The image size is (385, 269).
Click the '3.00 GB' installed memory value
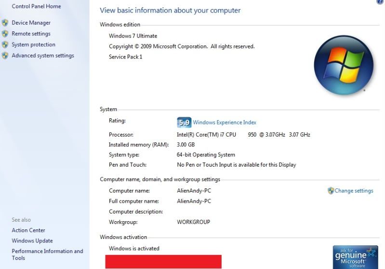[186, 145]
